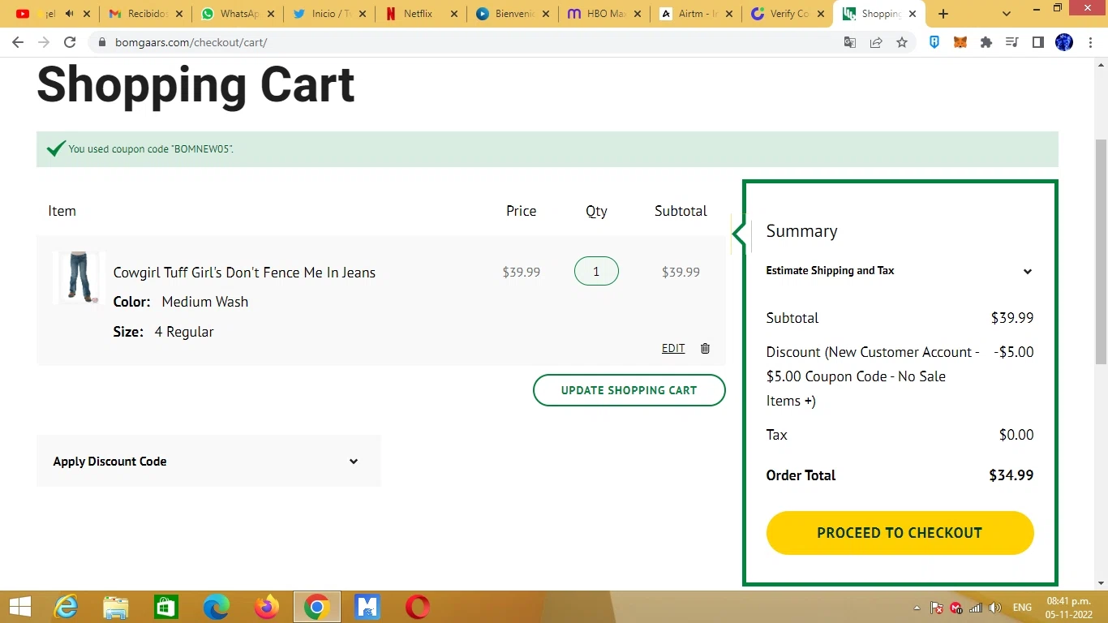1108x623 pixels.
Task: Launch Microsoft Edge from the taskbar
Action: click(216, 607)
